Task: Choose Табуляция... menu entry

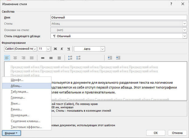Action: [x=27, y=92]
